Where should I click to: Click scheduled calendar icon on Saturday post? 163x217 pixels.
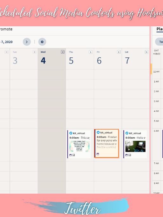126,155
